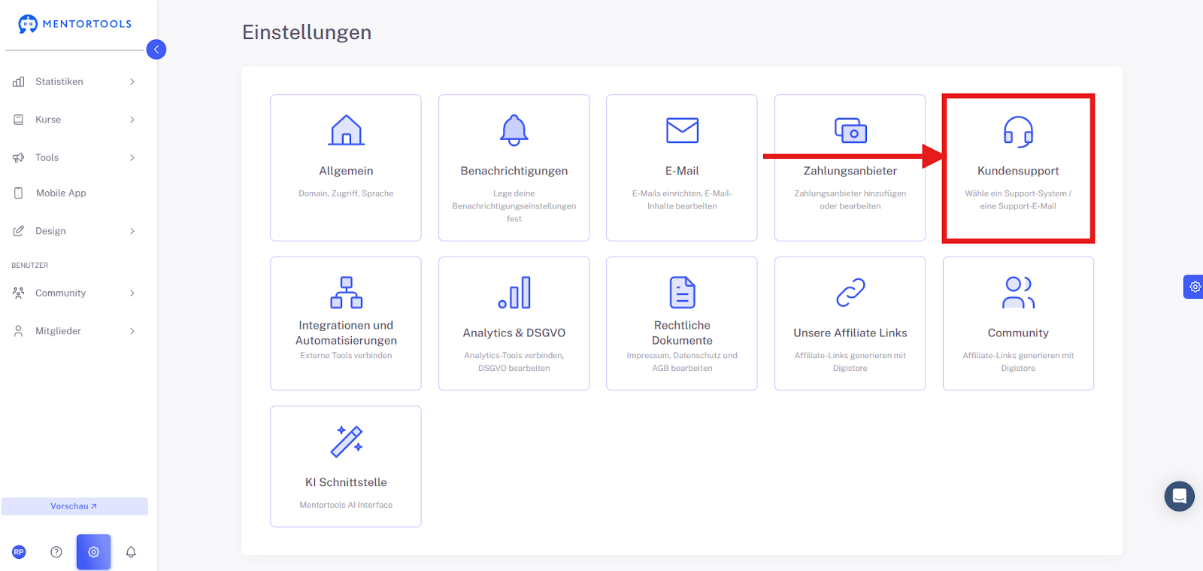Screen dimensions: 1203x571
Task: Open Kurse menu item
Action: click(48, 120)
